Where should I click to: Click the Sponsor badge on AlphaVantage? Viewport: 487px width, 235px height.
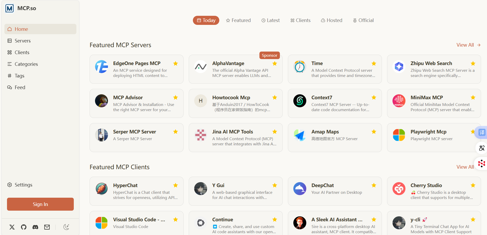tap(270, 55)
